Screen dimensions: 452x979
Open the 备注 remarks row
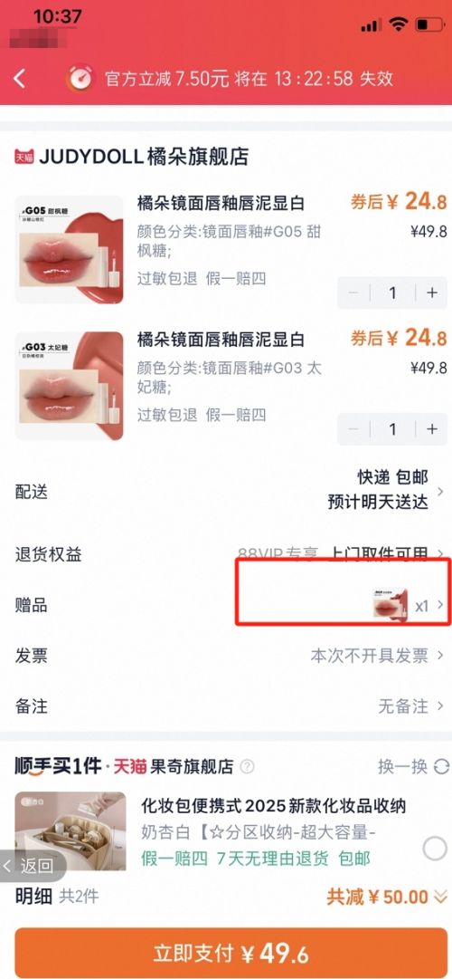click(x=226, y=706)
